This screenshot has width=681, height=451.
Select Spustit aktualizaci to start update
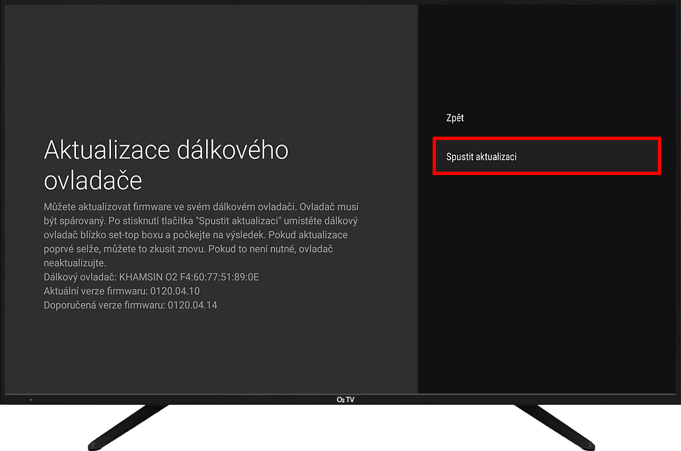[546, 156]
